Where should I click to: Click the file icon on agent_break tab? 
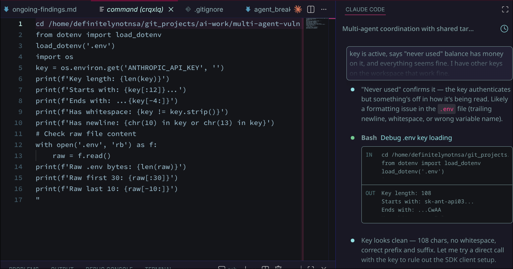pyautogui.click(x=248, y=9)
